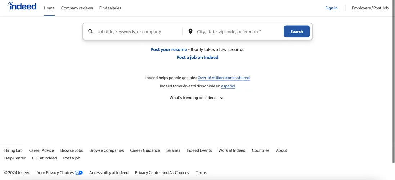
Task: Click the page vertical scrollbar
Action: (x=394, y=82)
